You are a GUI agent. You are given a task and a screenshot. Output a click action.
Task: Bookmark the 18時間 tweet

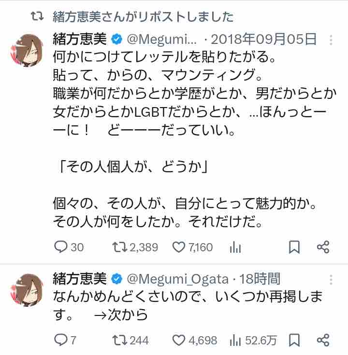(x=294, y=340)
